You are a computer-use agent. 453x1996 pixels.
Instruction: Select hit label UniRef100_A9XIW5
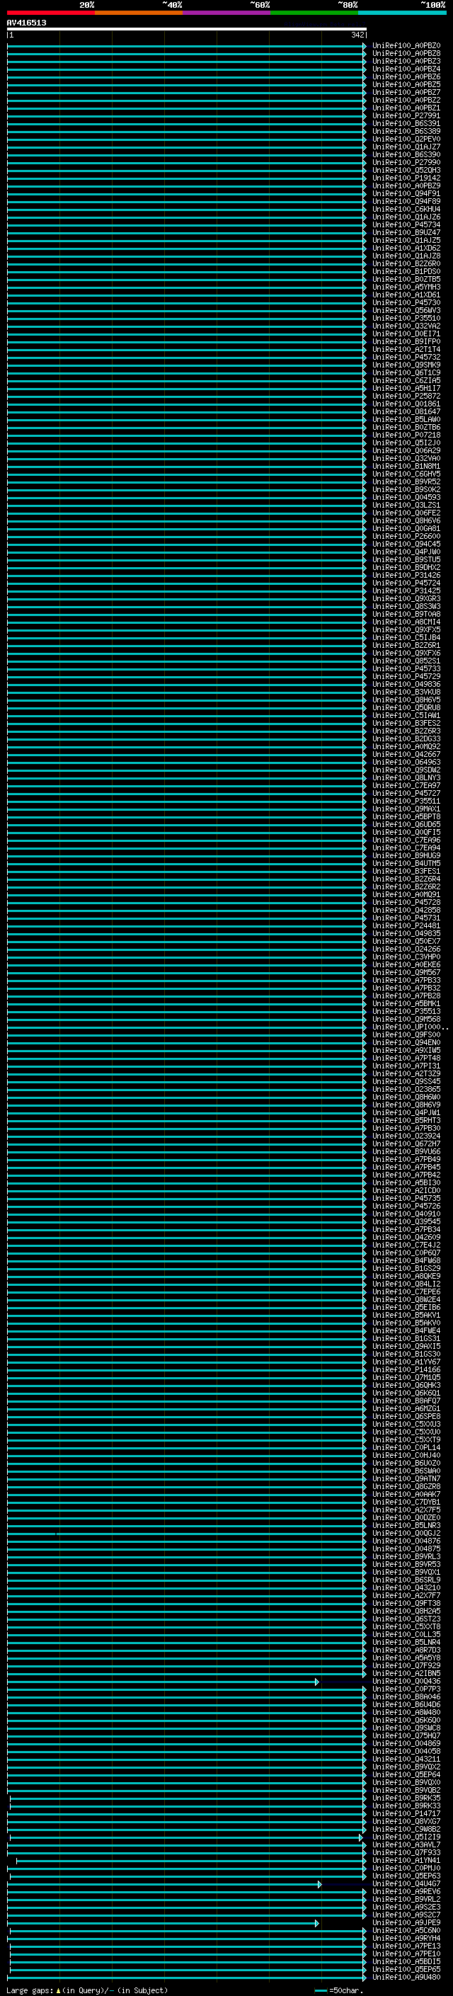pos(406,1051)
